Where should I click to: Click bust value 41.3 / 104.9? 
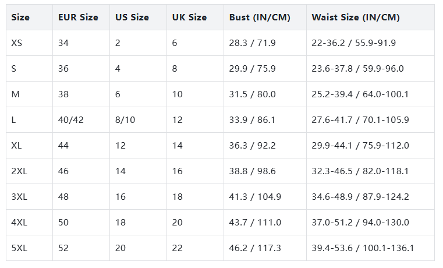click(255, 197)
